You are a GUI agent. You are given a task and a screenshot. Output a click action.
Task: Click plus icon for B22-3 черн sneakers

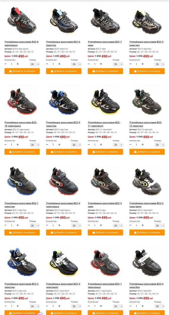tap(101, 225)
